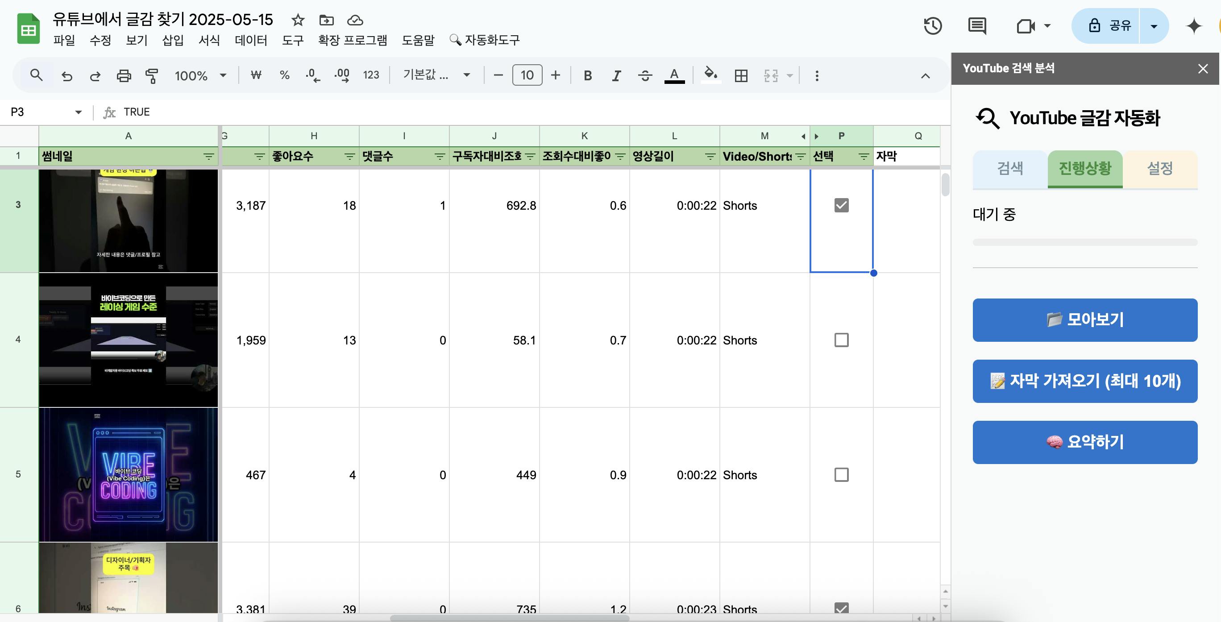
Task: Open filter for 선택 column
Action: pyautogui.click(x=864, y=157)
